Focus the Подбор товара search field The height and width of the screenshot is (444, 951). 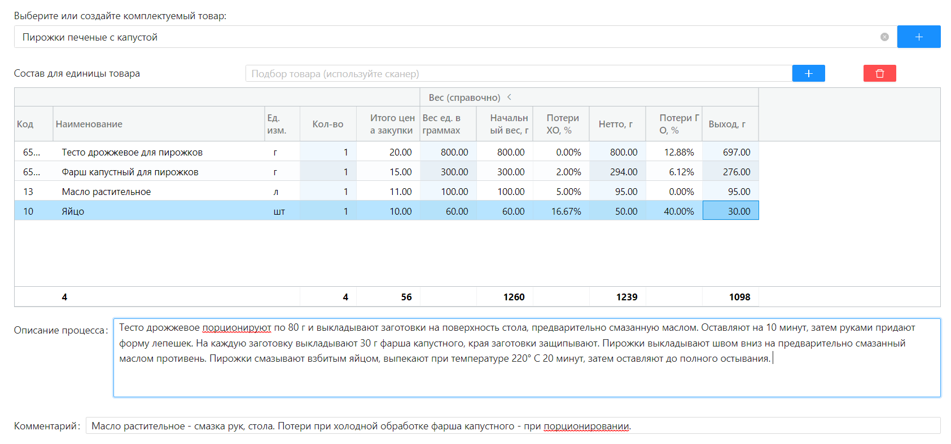tap(519, 73)
